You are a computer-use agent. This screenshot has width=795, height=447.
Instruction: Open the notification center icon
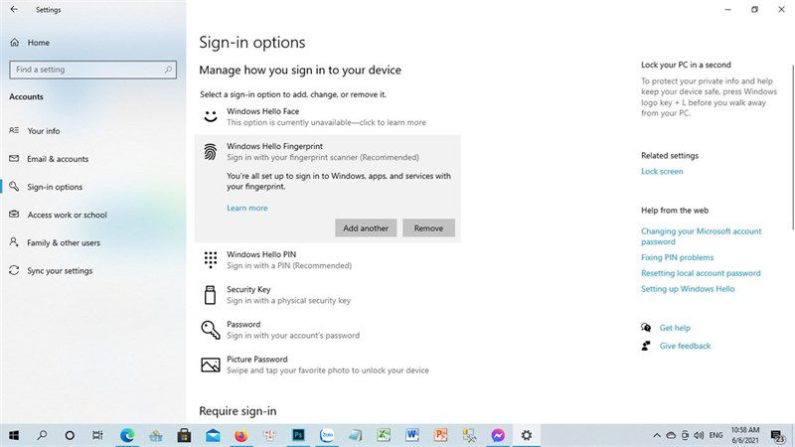pos(777,435)
